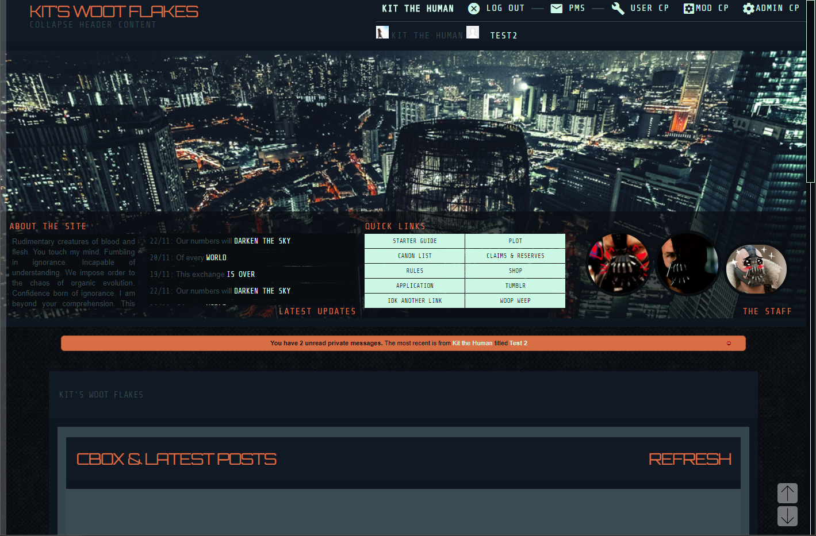Open the User CP link
816x536 pixels.
(x=650, y=9)
